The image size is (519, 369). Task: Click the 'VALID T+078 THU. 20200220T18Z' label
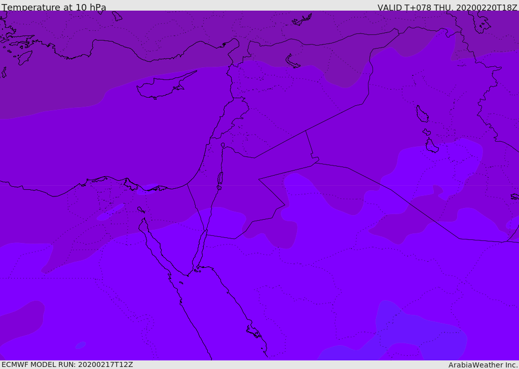click(448, 7)
